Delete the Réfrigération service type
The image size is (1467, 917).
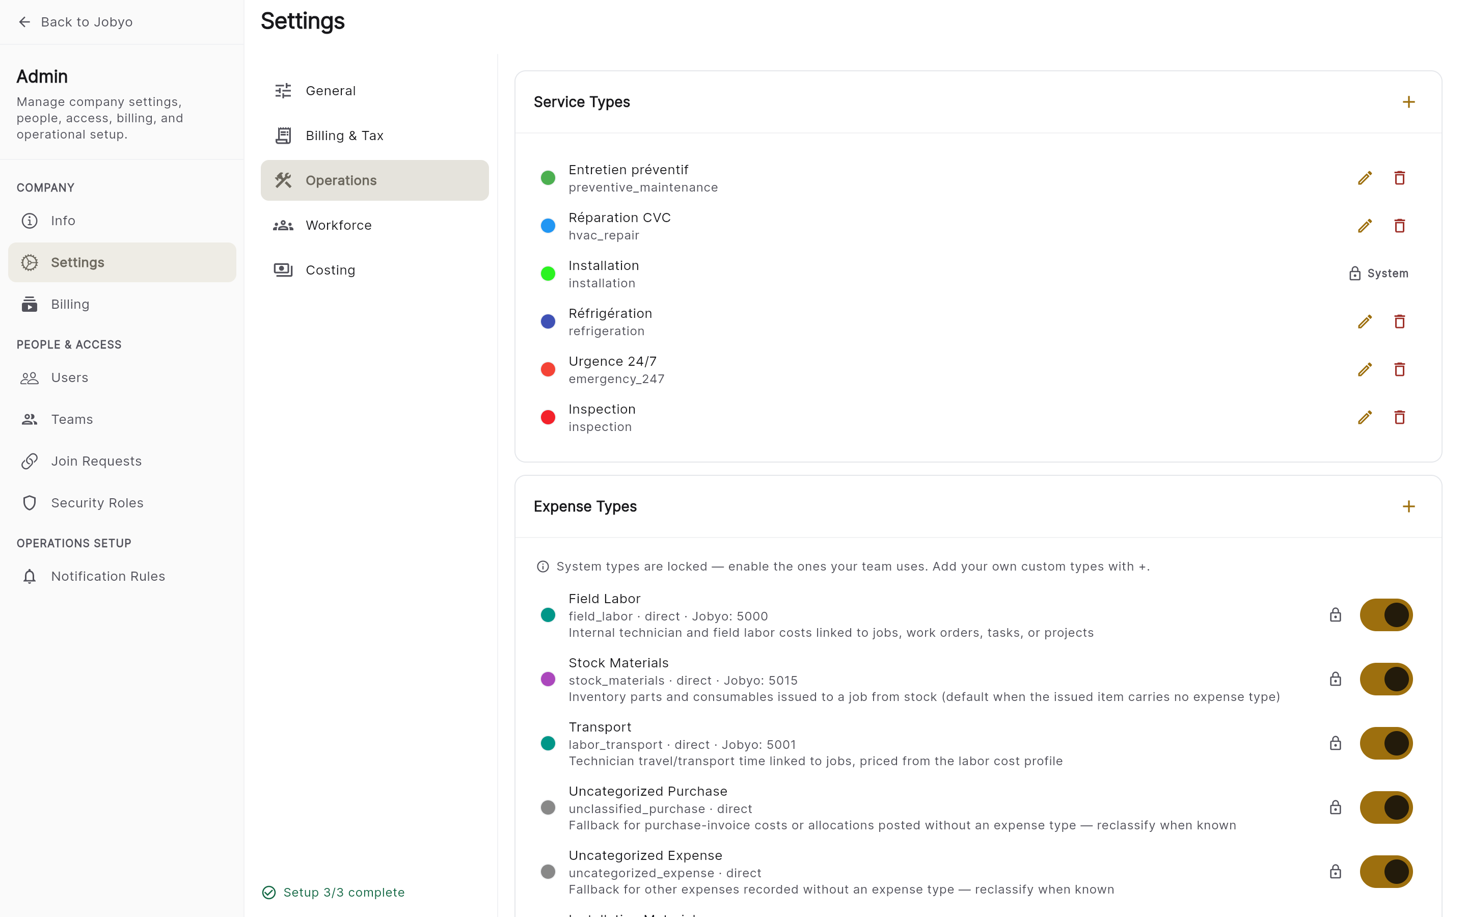(1399, 321)
